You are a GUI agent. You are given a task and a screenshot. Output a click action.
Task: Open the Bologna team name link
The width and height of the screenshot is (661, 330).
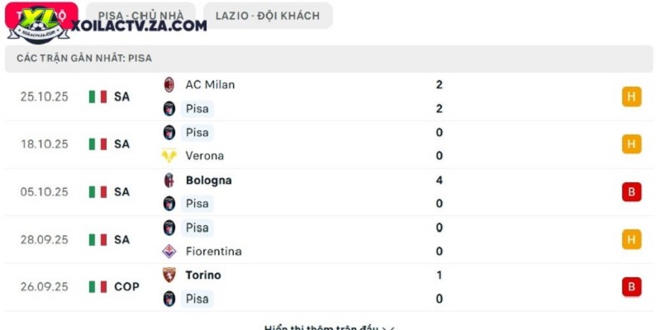tap(209, 180)
